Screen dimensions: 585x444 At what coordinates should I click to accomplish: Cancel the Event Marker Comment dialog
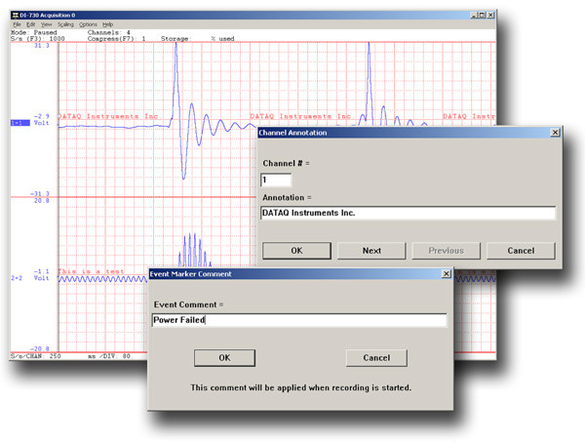tap(376, 358)
